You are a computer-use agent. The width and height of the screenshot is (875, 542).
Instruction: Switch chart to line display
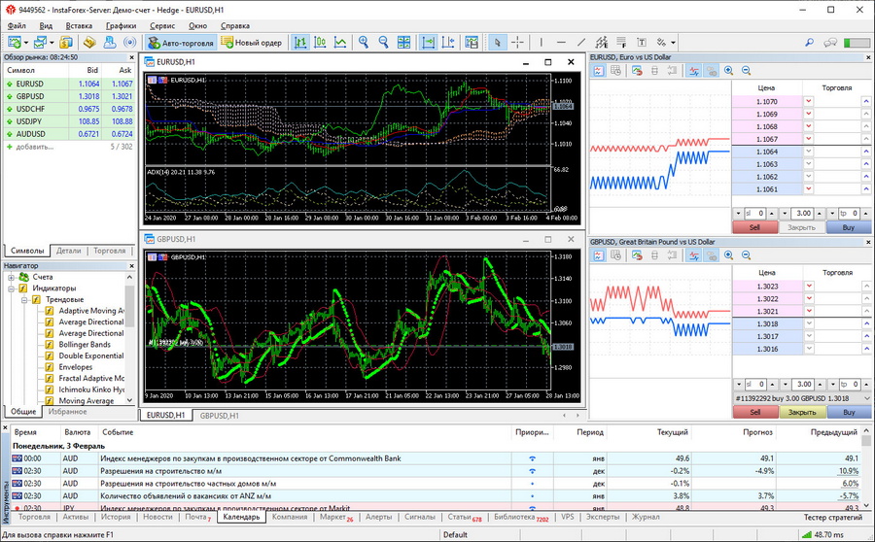click(x=340, y=43)
